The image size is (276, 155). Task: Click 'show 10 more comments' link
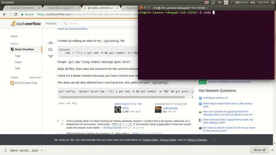point(72,29)
